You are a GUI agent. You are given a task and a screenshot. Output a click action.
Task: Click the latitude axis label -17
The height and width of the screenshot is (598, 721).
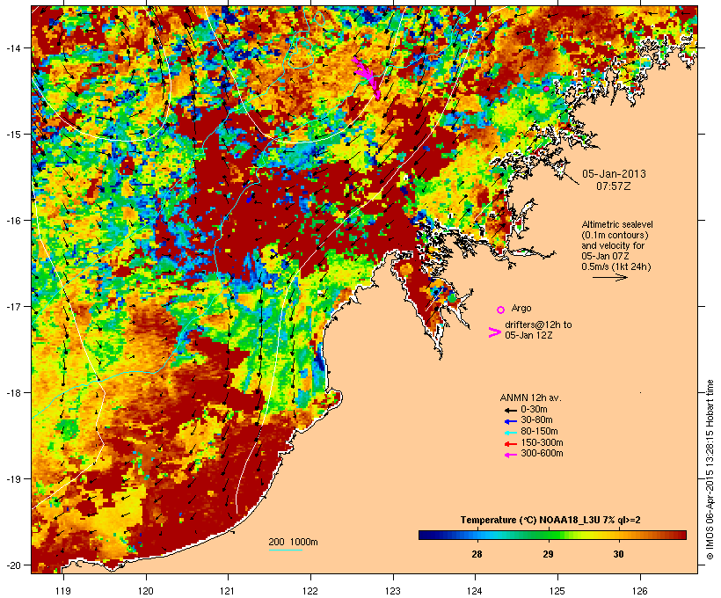point(13,306)
